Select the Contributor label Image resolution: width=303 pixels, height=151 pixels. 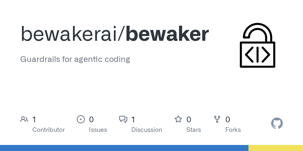(x=48, y=130)
